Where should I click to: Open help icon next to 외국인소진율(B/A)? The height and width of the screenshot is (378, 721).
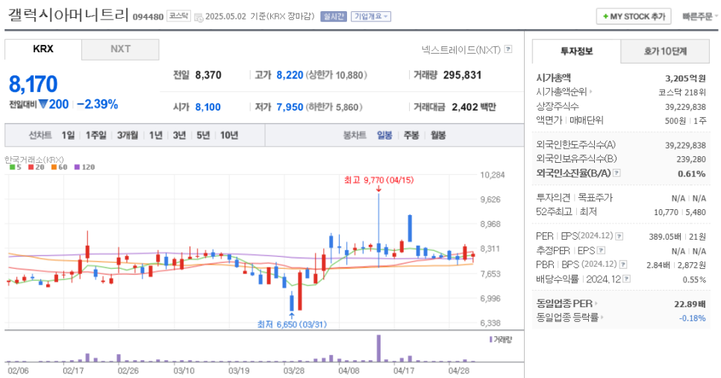[x=617, y=173]
